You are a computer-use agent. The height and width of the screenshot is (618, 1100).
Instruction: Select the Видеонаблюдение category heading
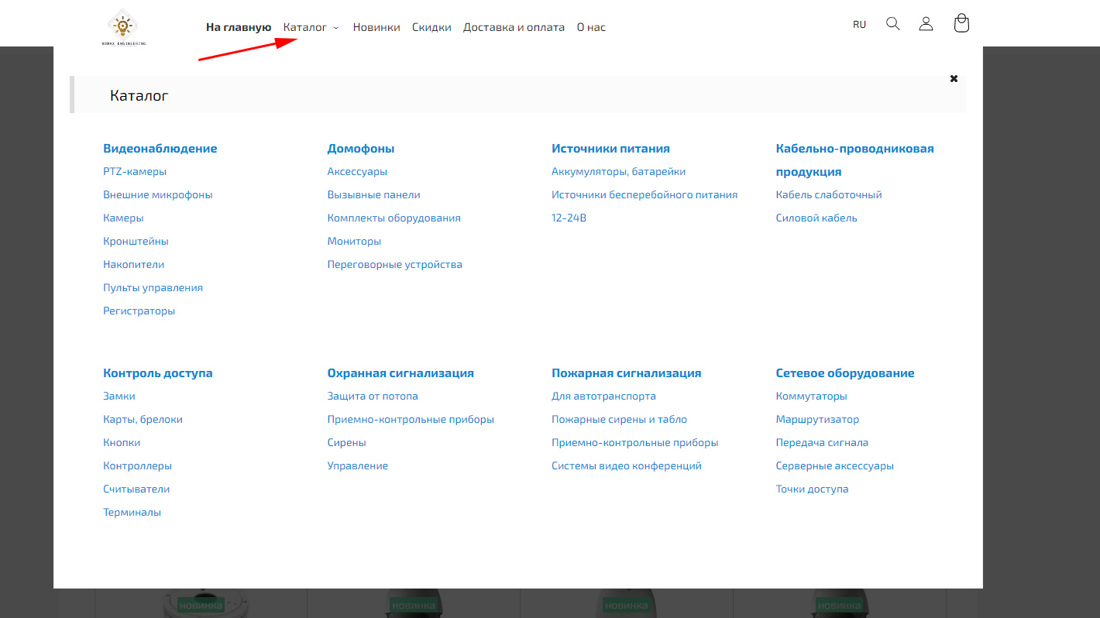160,149
